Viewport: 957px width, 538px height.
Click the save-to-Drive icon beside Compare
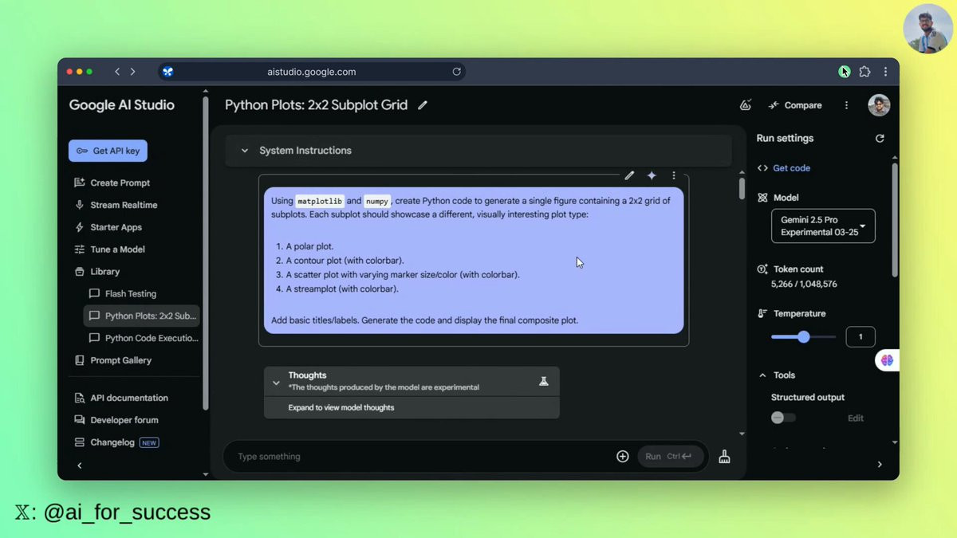pos(746,105)
